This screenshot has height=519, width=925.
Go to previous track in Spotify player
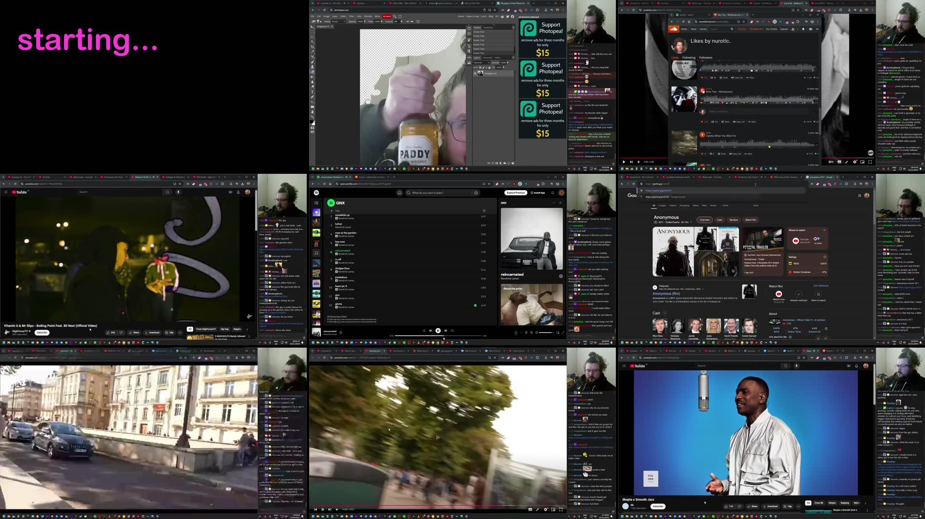click(430, 331)
